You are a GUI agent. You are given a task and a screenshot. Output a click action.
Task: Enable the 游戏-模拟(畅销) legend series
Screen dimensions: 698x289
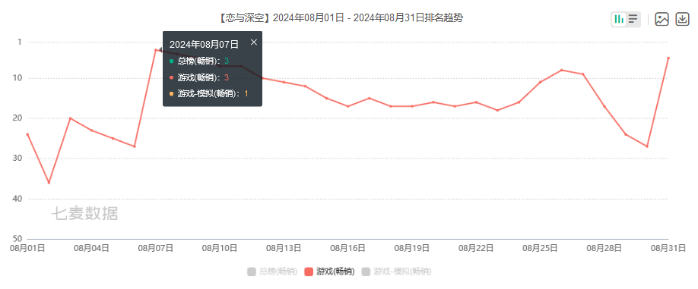click(x=397, y=272)
